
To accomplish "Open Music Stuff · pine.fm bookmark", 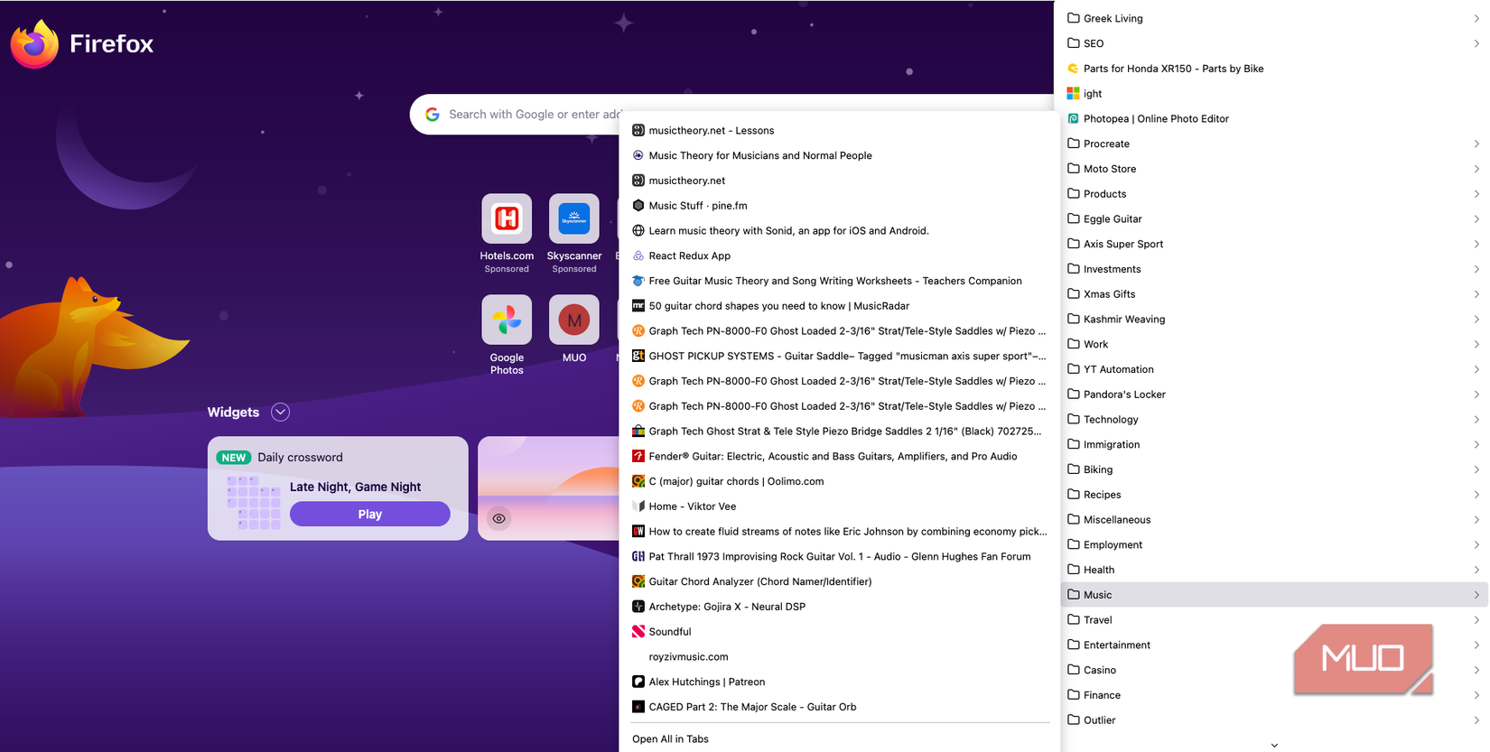I will point(840,206).
